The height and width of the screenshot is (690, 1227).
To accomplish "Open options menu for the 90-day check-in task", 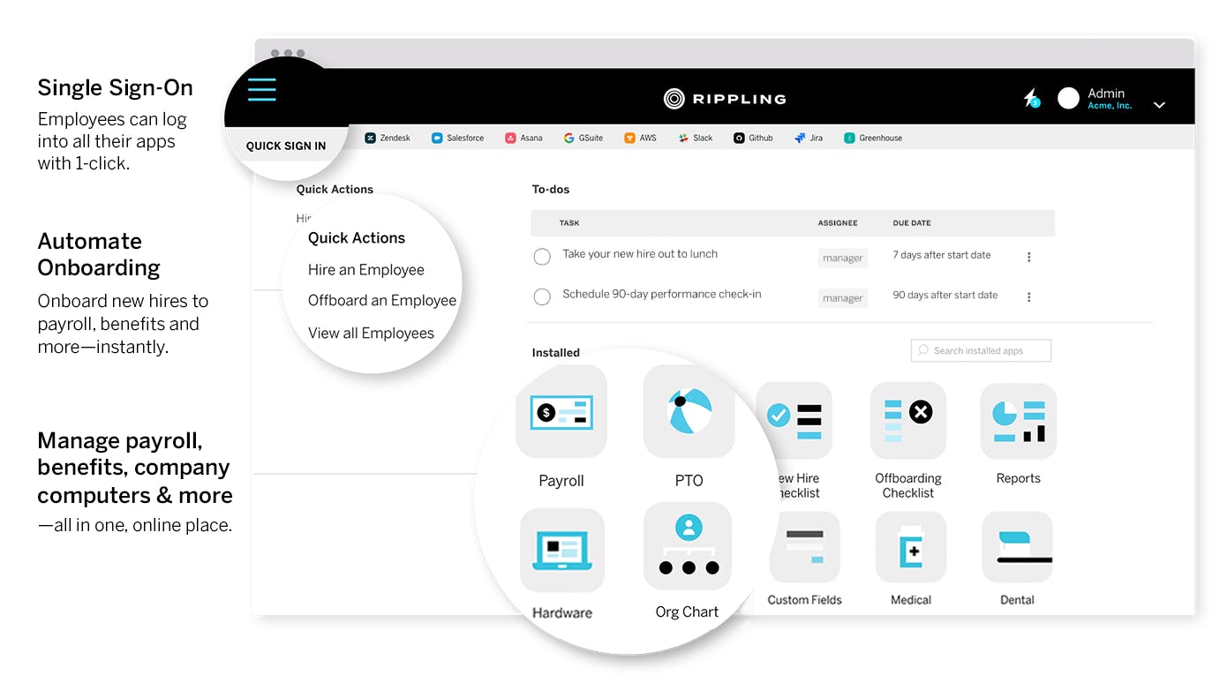I will click(1028, 297).
